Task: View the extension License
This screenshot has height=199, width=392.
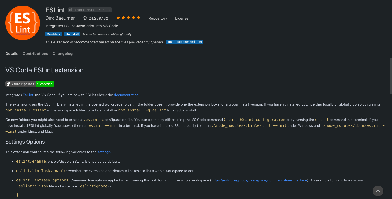Action: point(182,18)
